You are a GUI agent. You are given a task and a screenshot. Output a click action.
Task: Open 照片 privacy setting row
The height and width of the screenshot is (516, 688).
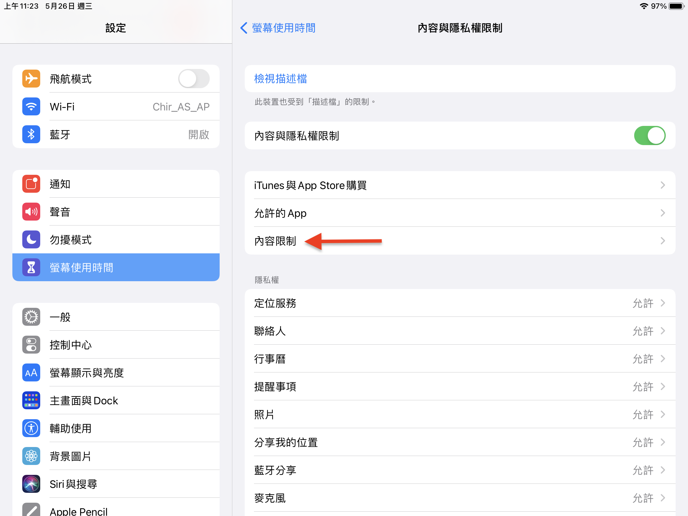(x=460, y=415)
